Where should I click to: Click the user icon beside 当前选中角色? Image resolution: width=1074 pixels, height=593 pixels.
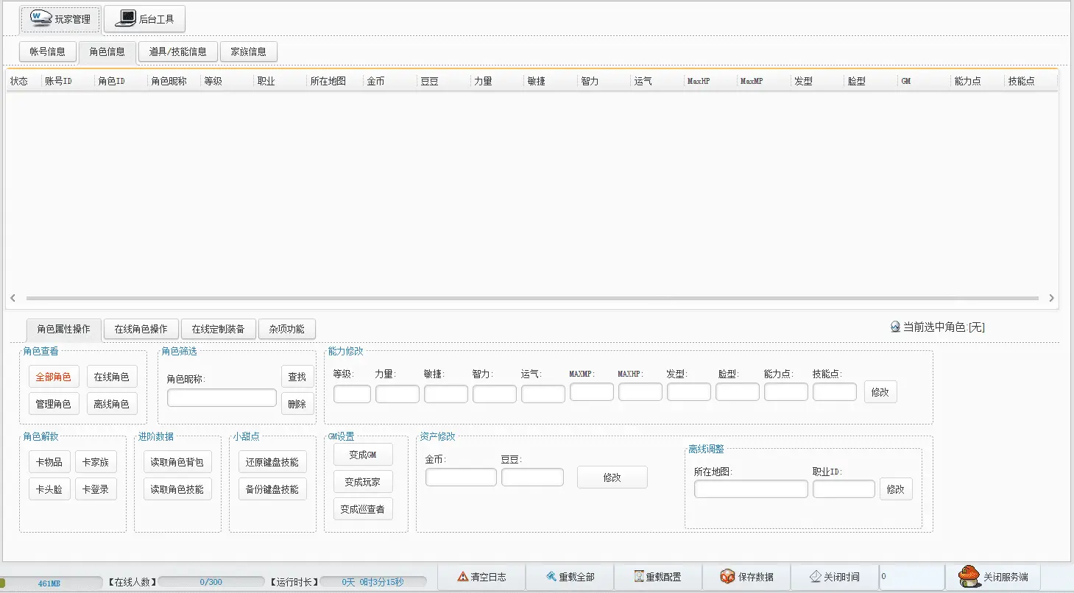point(895,327)
